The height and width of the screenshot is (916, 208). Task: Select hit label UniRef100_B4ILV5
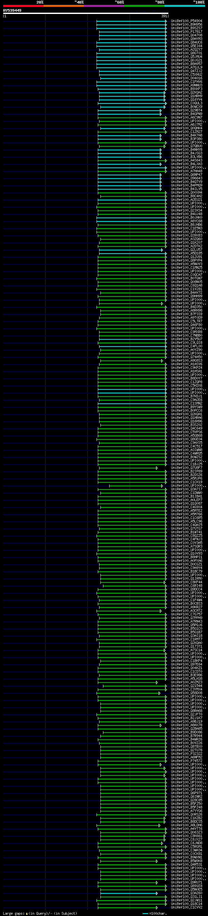187,189
